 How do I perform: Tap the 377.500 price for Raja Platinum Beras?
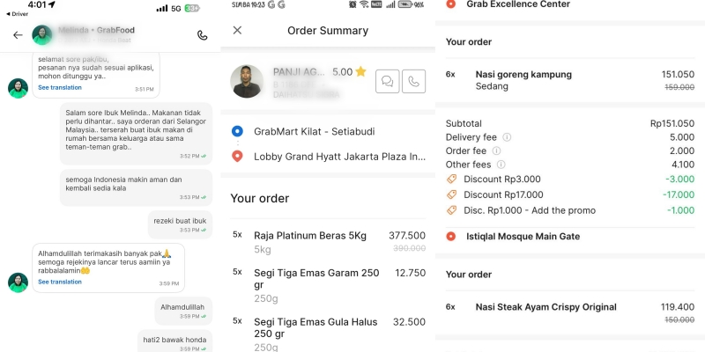point(407,235)
